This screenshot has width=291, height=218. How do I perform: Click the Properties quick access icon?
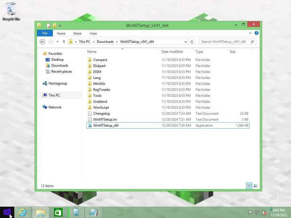(48, 25)
